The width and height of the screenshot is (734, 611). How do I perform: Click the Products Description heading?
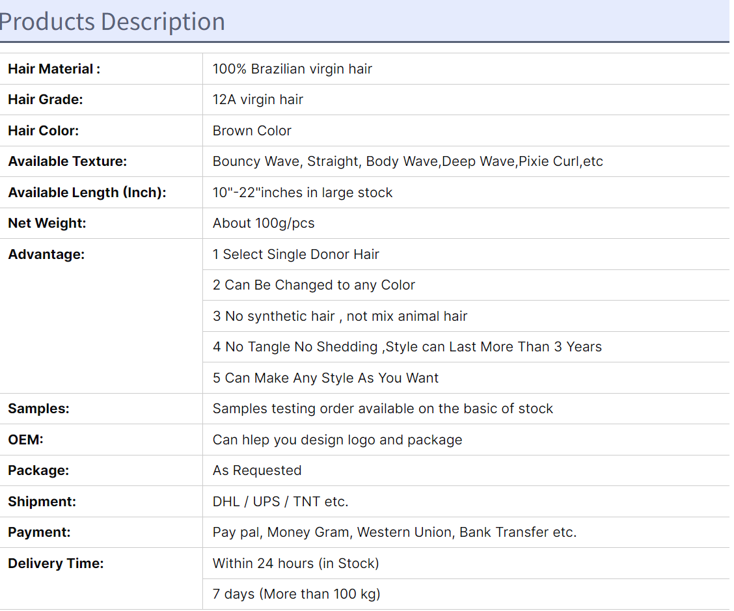click(113, 21)
